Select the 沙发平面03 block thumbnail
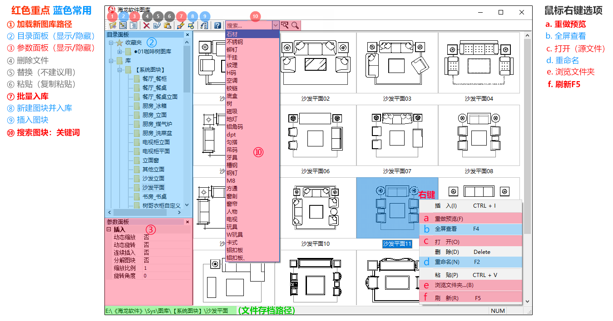The width and height of the screenshot is (613, 321). point(397,63)
